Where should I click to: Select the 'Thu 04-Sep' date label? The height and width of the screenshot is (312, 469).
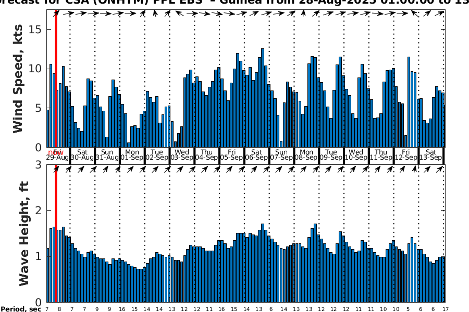tap(207, 154)
